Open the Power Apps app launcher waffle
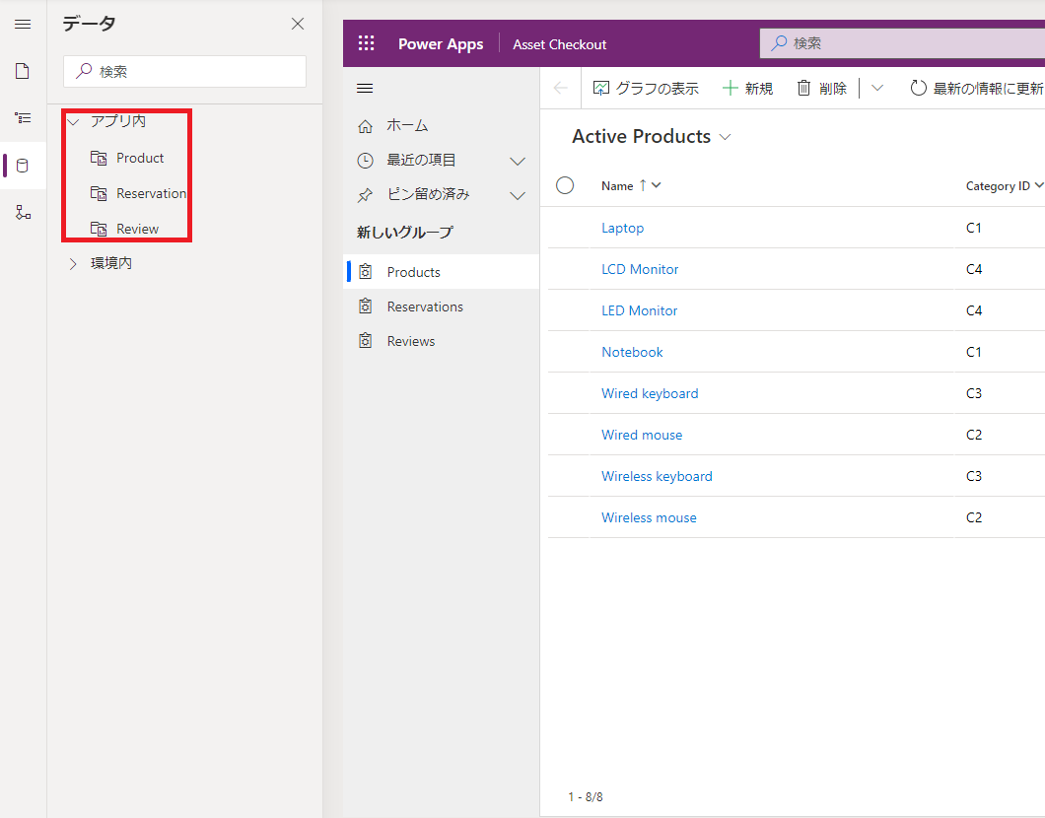 (x=366, y=44)
